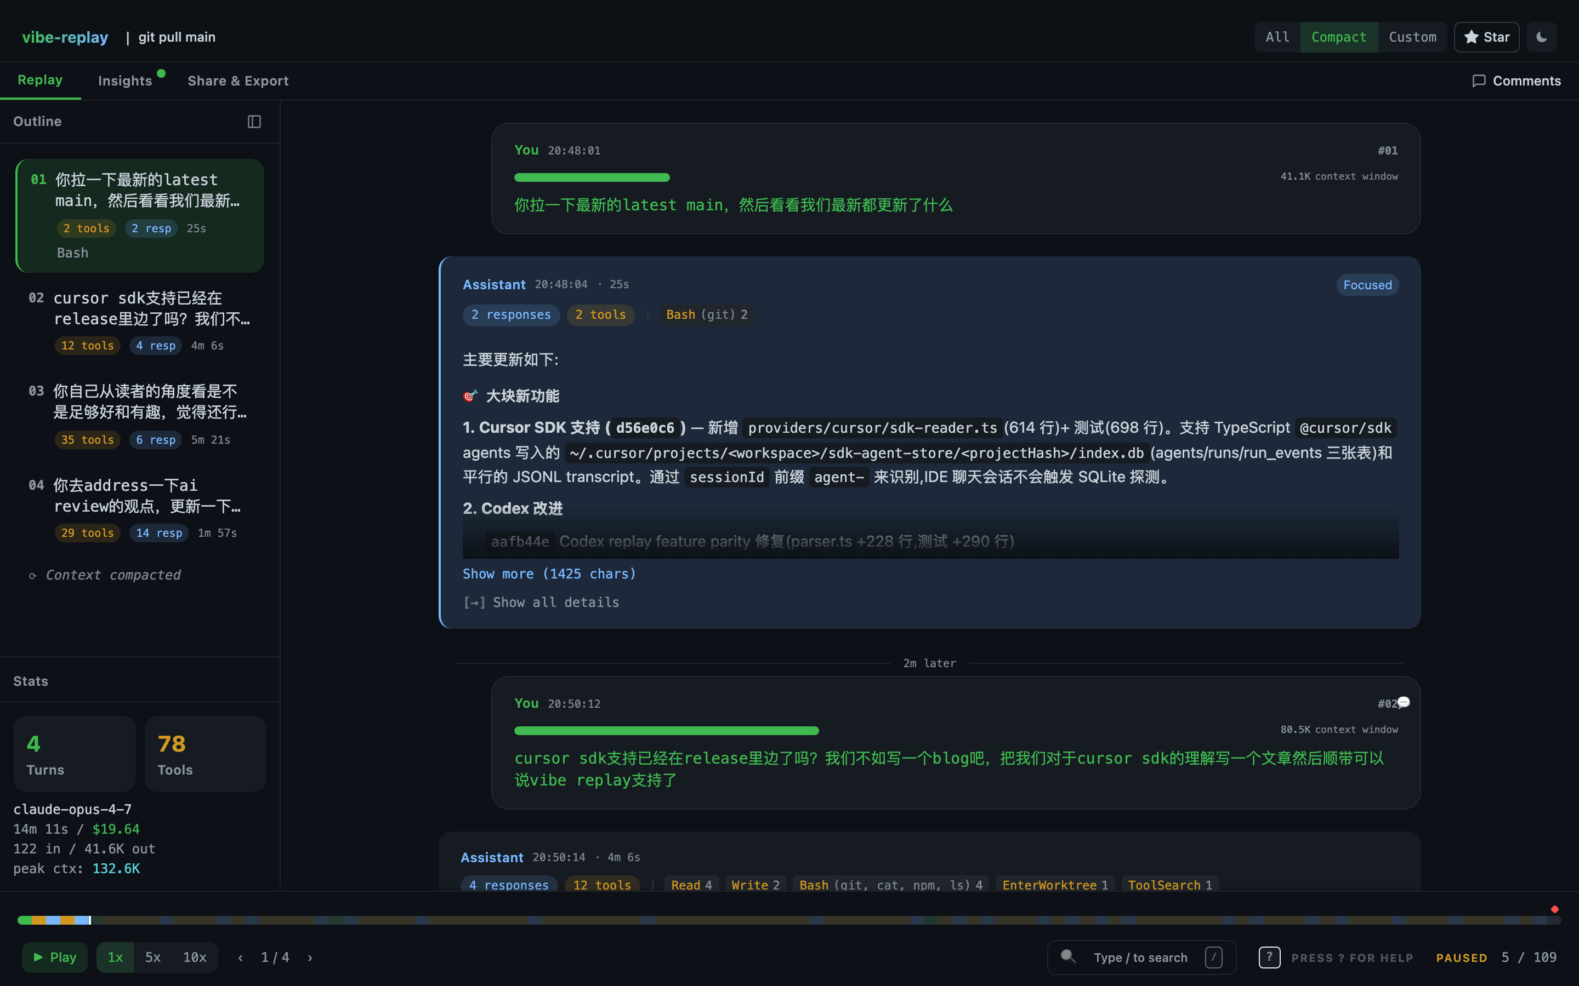Click the claude-opus-4-7 model name

pyautogui.click(x=72, y=809)
